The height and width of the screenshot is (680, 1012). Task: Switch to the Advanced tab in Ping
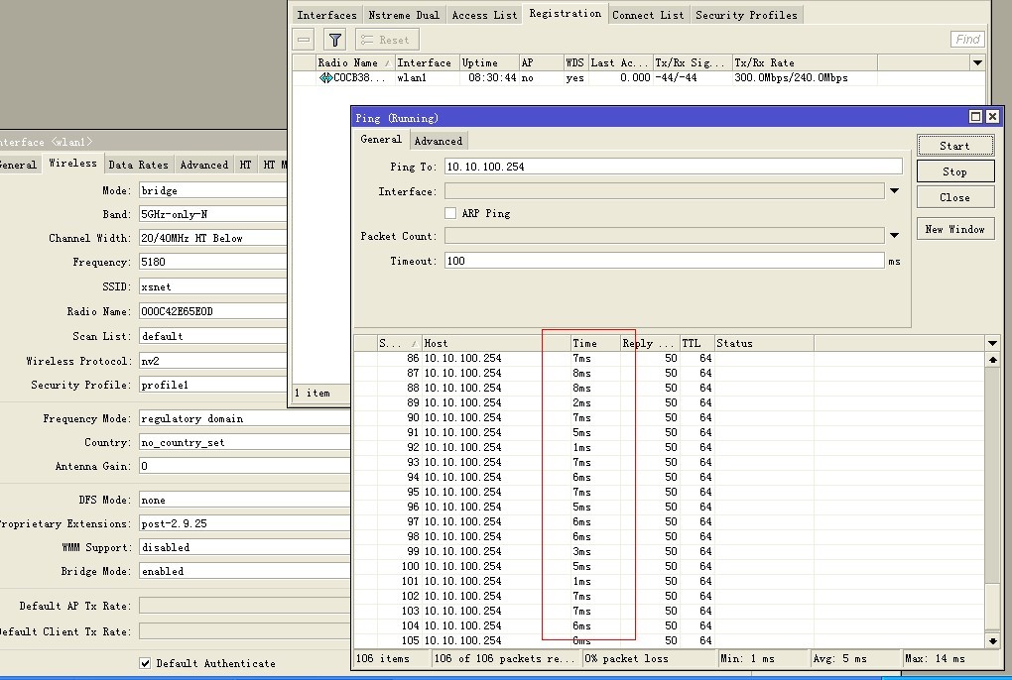(x=438, y=141)
